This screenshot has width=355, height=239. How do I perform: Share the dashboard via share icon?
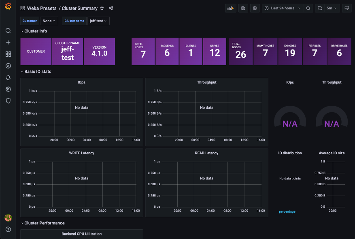click(x=111, y=8)
